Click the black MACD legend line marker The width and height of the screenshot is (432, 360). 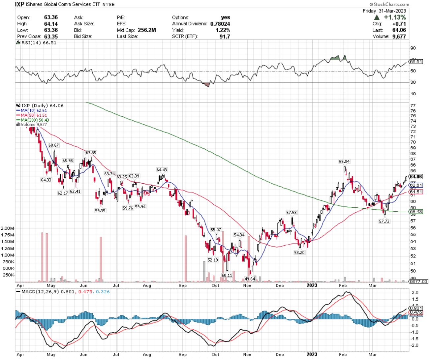coord(18,292)
